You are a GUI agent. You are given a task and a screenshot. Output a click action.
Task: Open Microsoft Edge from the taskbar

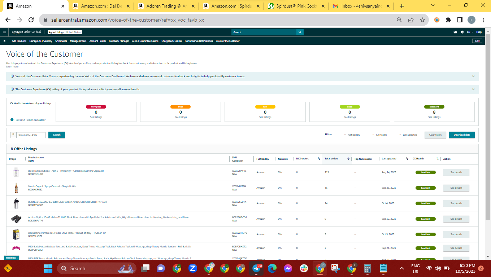coord(272,268)
